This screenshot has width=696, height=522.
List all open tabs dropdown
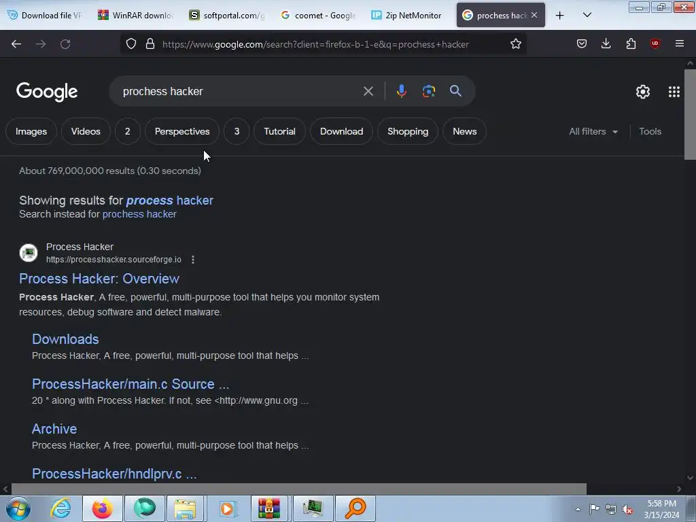pyautogui.click(x=587, y=16)
